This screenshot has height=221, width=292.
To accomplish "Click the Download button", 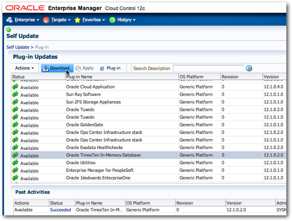I will pos(57,68).
